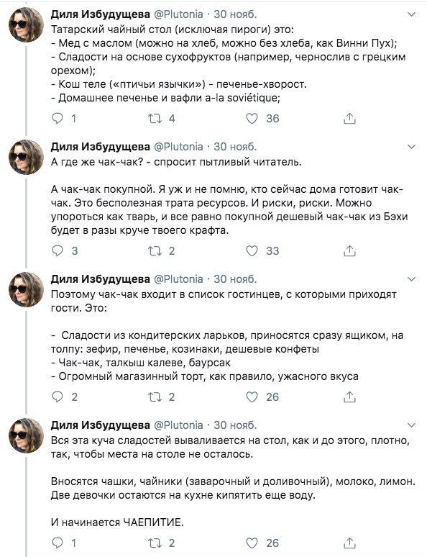The height and width of the screenshot is (557, 427).
Task: Open the options chevron on the first tweet
Action: tap(411, 14)
